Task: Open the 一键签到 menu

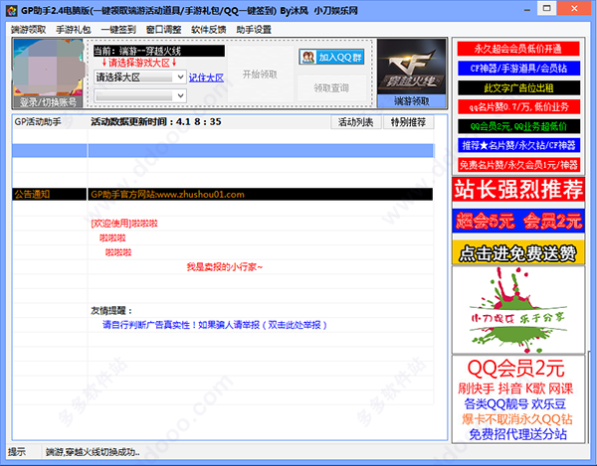Action: click(x=118, y=30)
